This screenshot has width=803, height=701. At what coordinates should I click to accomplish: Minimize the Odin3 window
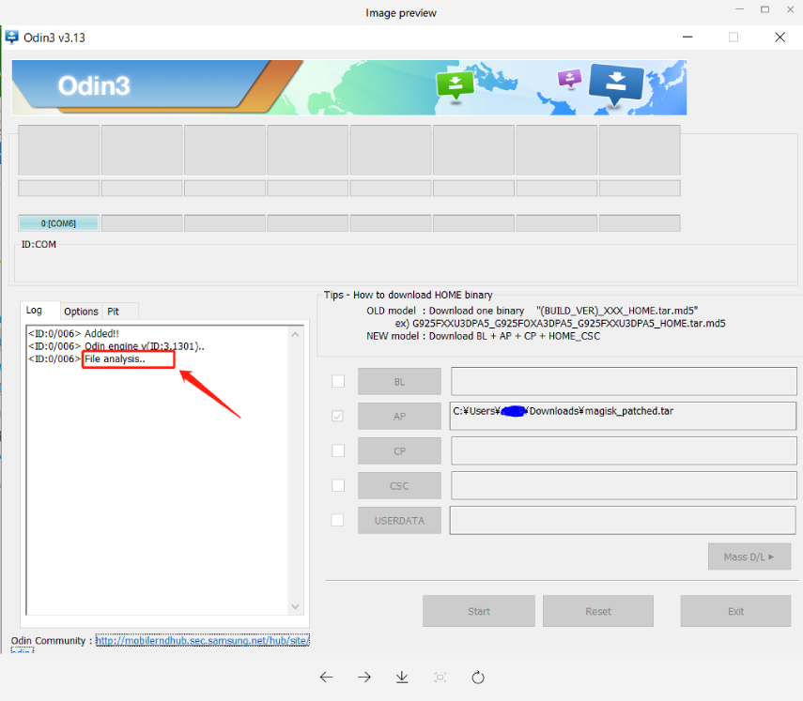687,38
